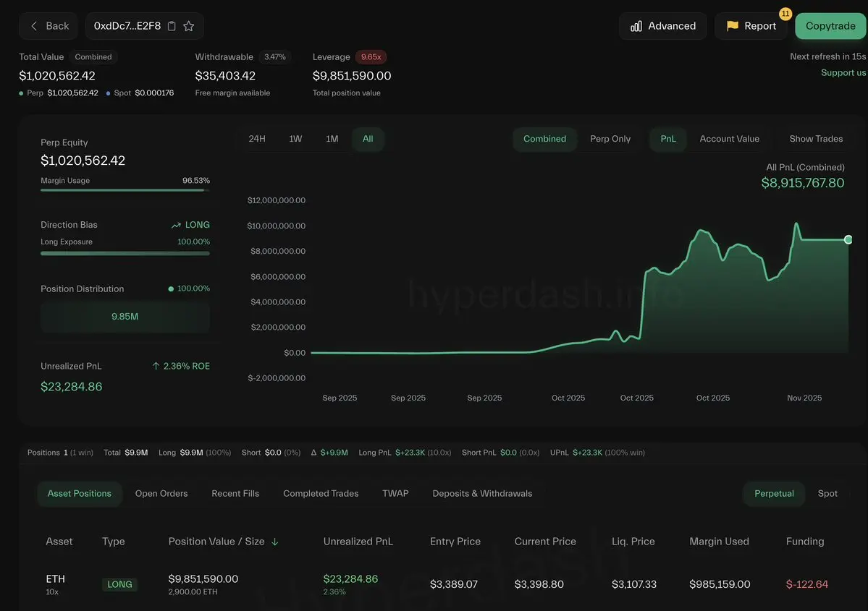
Task: Click the LONG type badge for ETH
Action: [x=119, y=584]
